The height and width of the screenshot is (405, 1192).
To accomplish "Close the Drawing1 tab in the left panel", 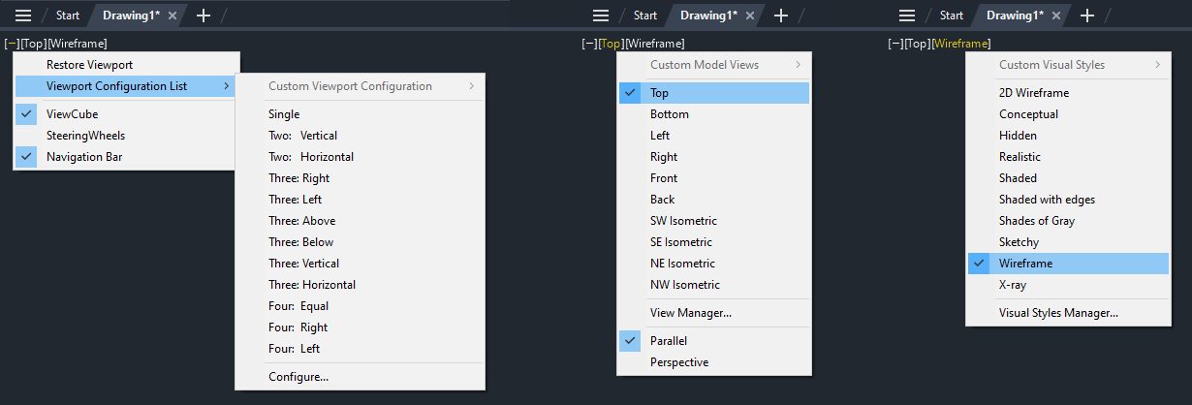I will coord(172,16).
